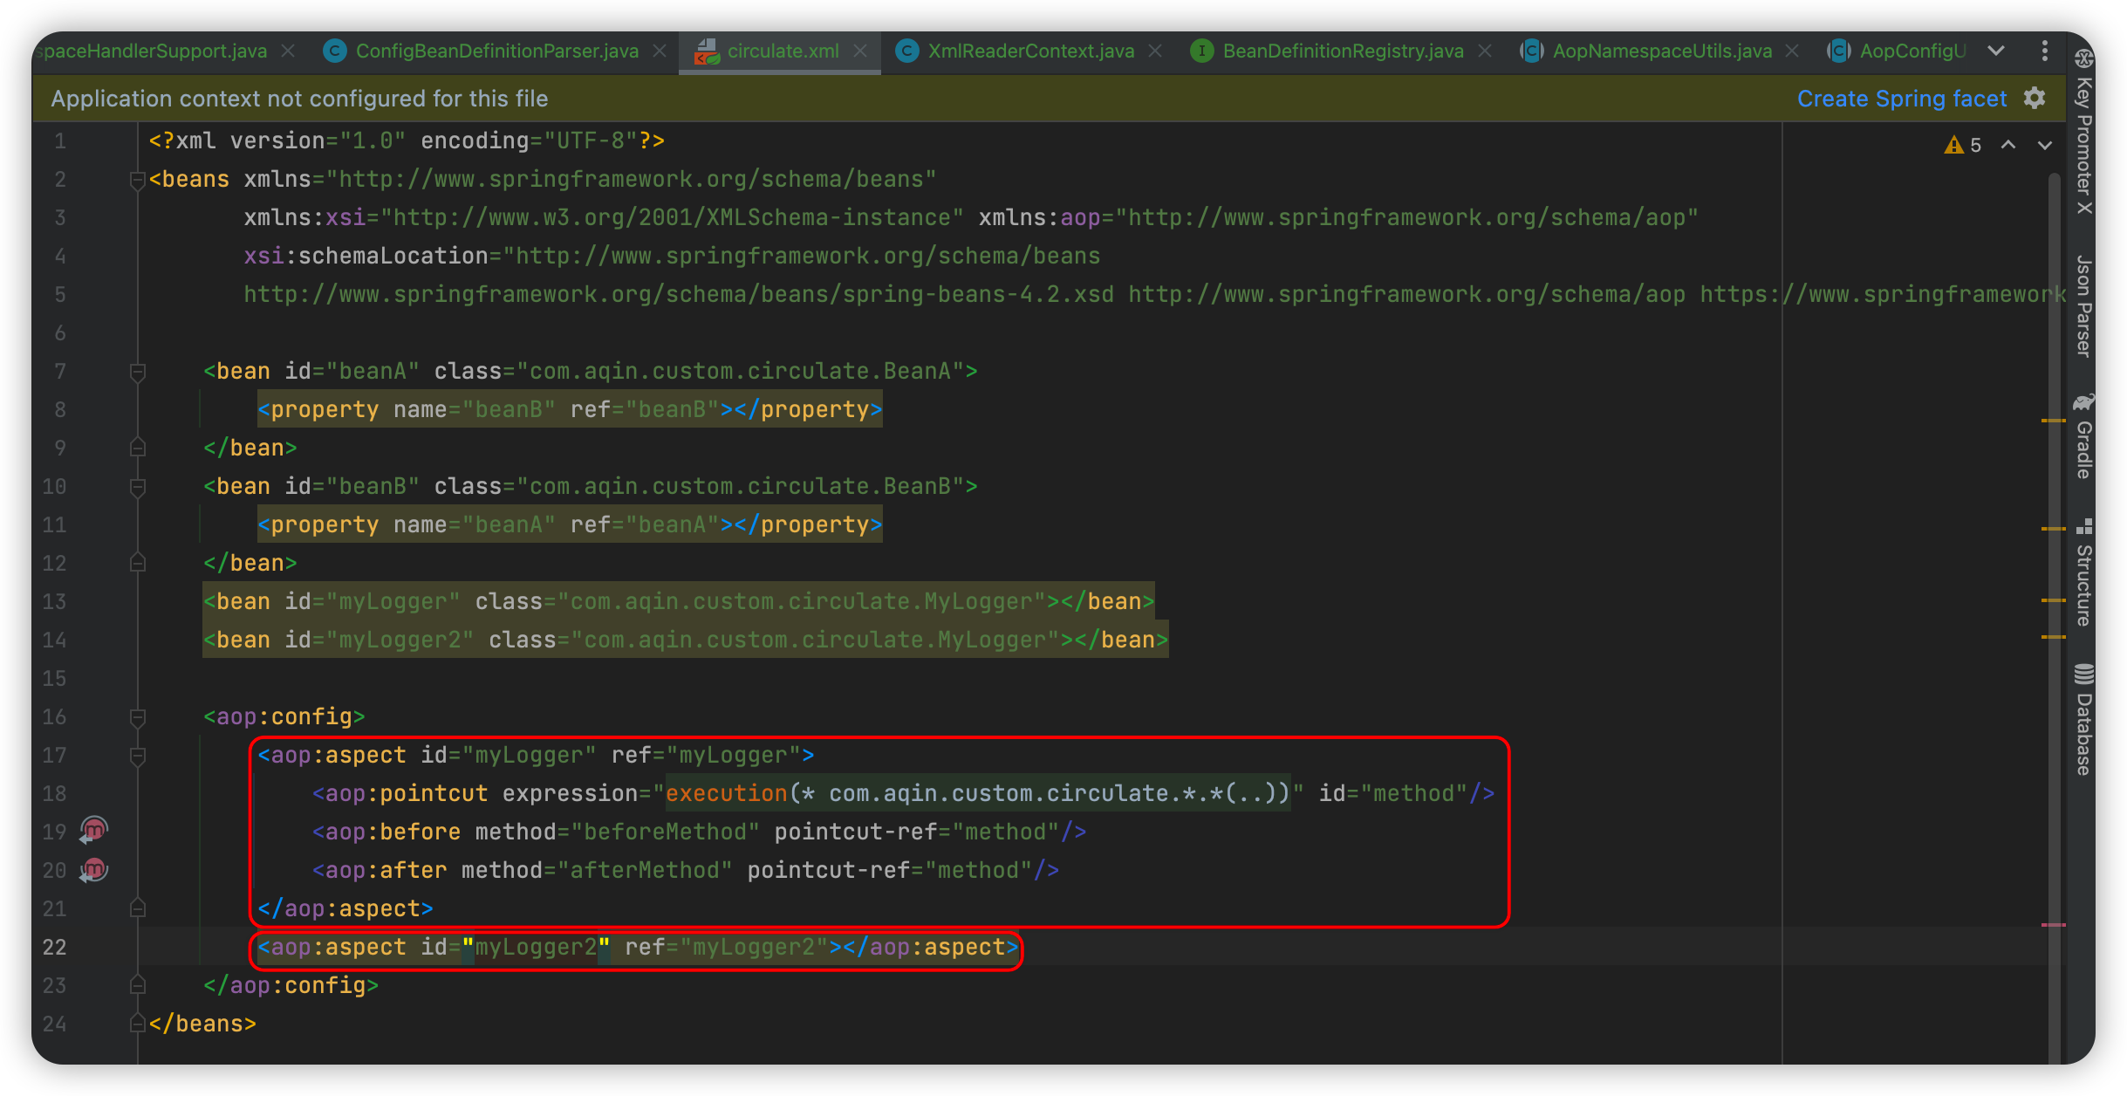Jump to next highlighted problem arrow

[x=2044, y=145]
